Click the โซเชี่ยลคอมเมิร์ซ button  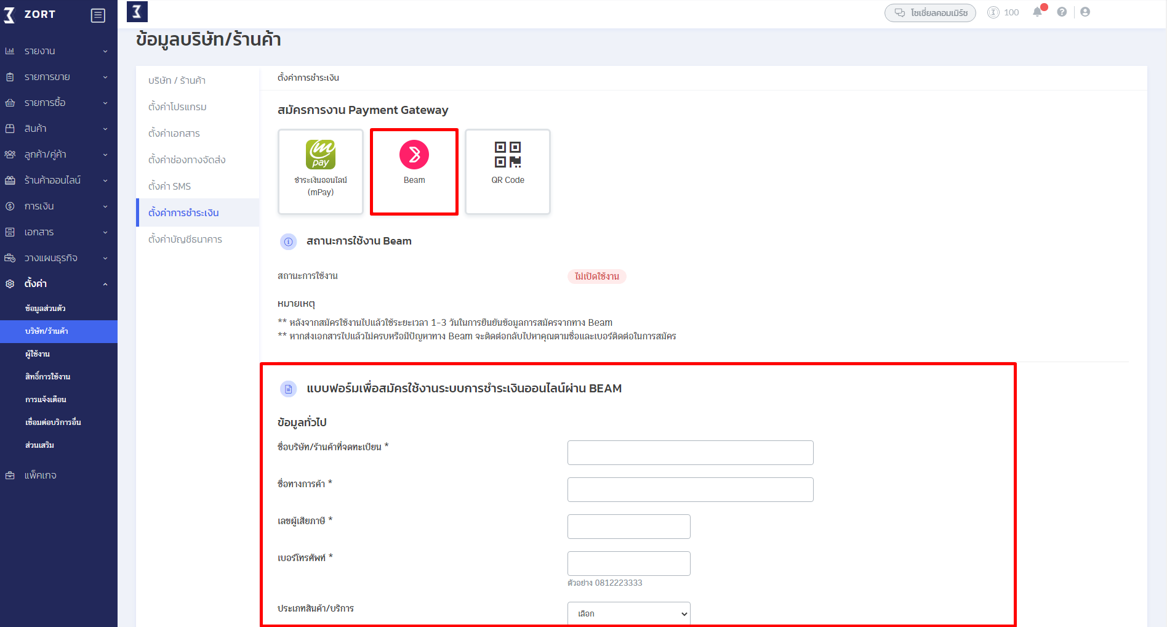930,12
